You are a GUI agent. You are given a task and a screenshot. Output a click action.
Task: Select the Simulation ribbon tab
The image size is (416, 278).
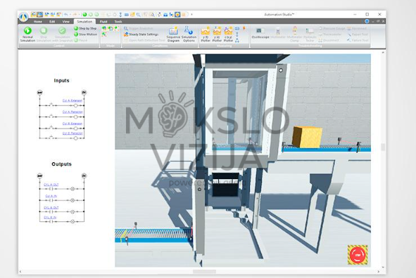tap(84, 22)
